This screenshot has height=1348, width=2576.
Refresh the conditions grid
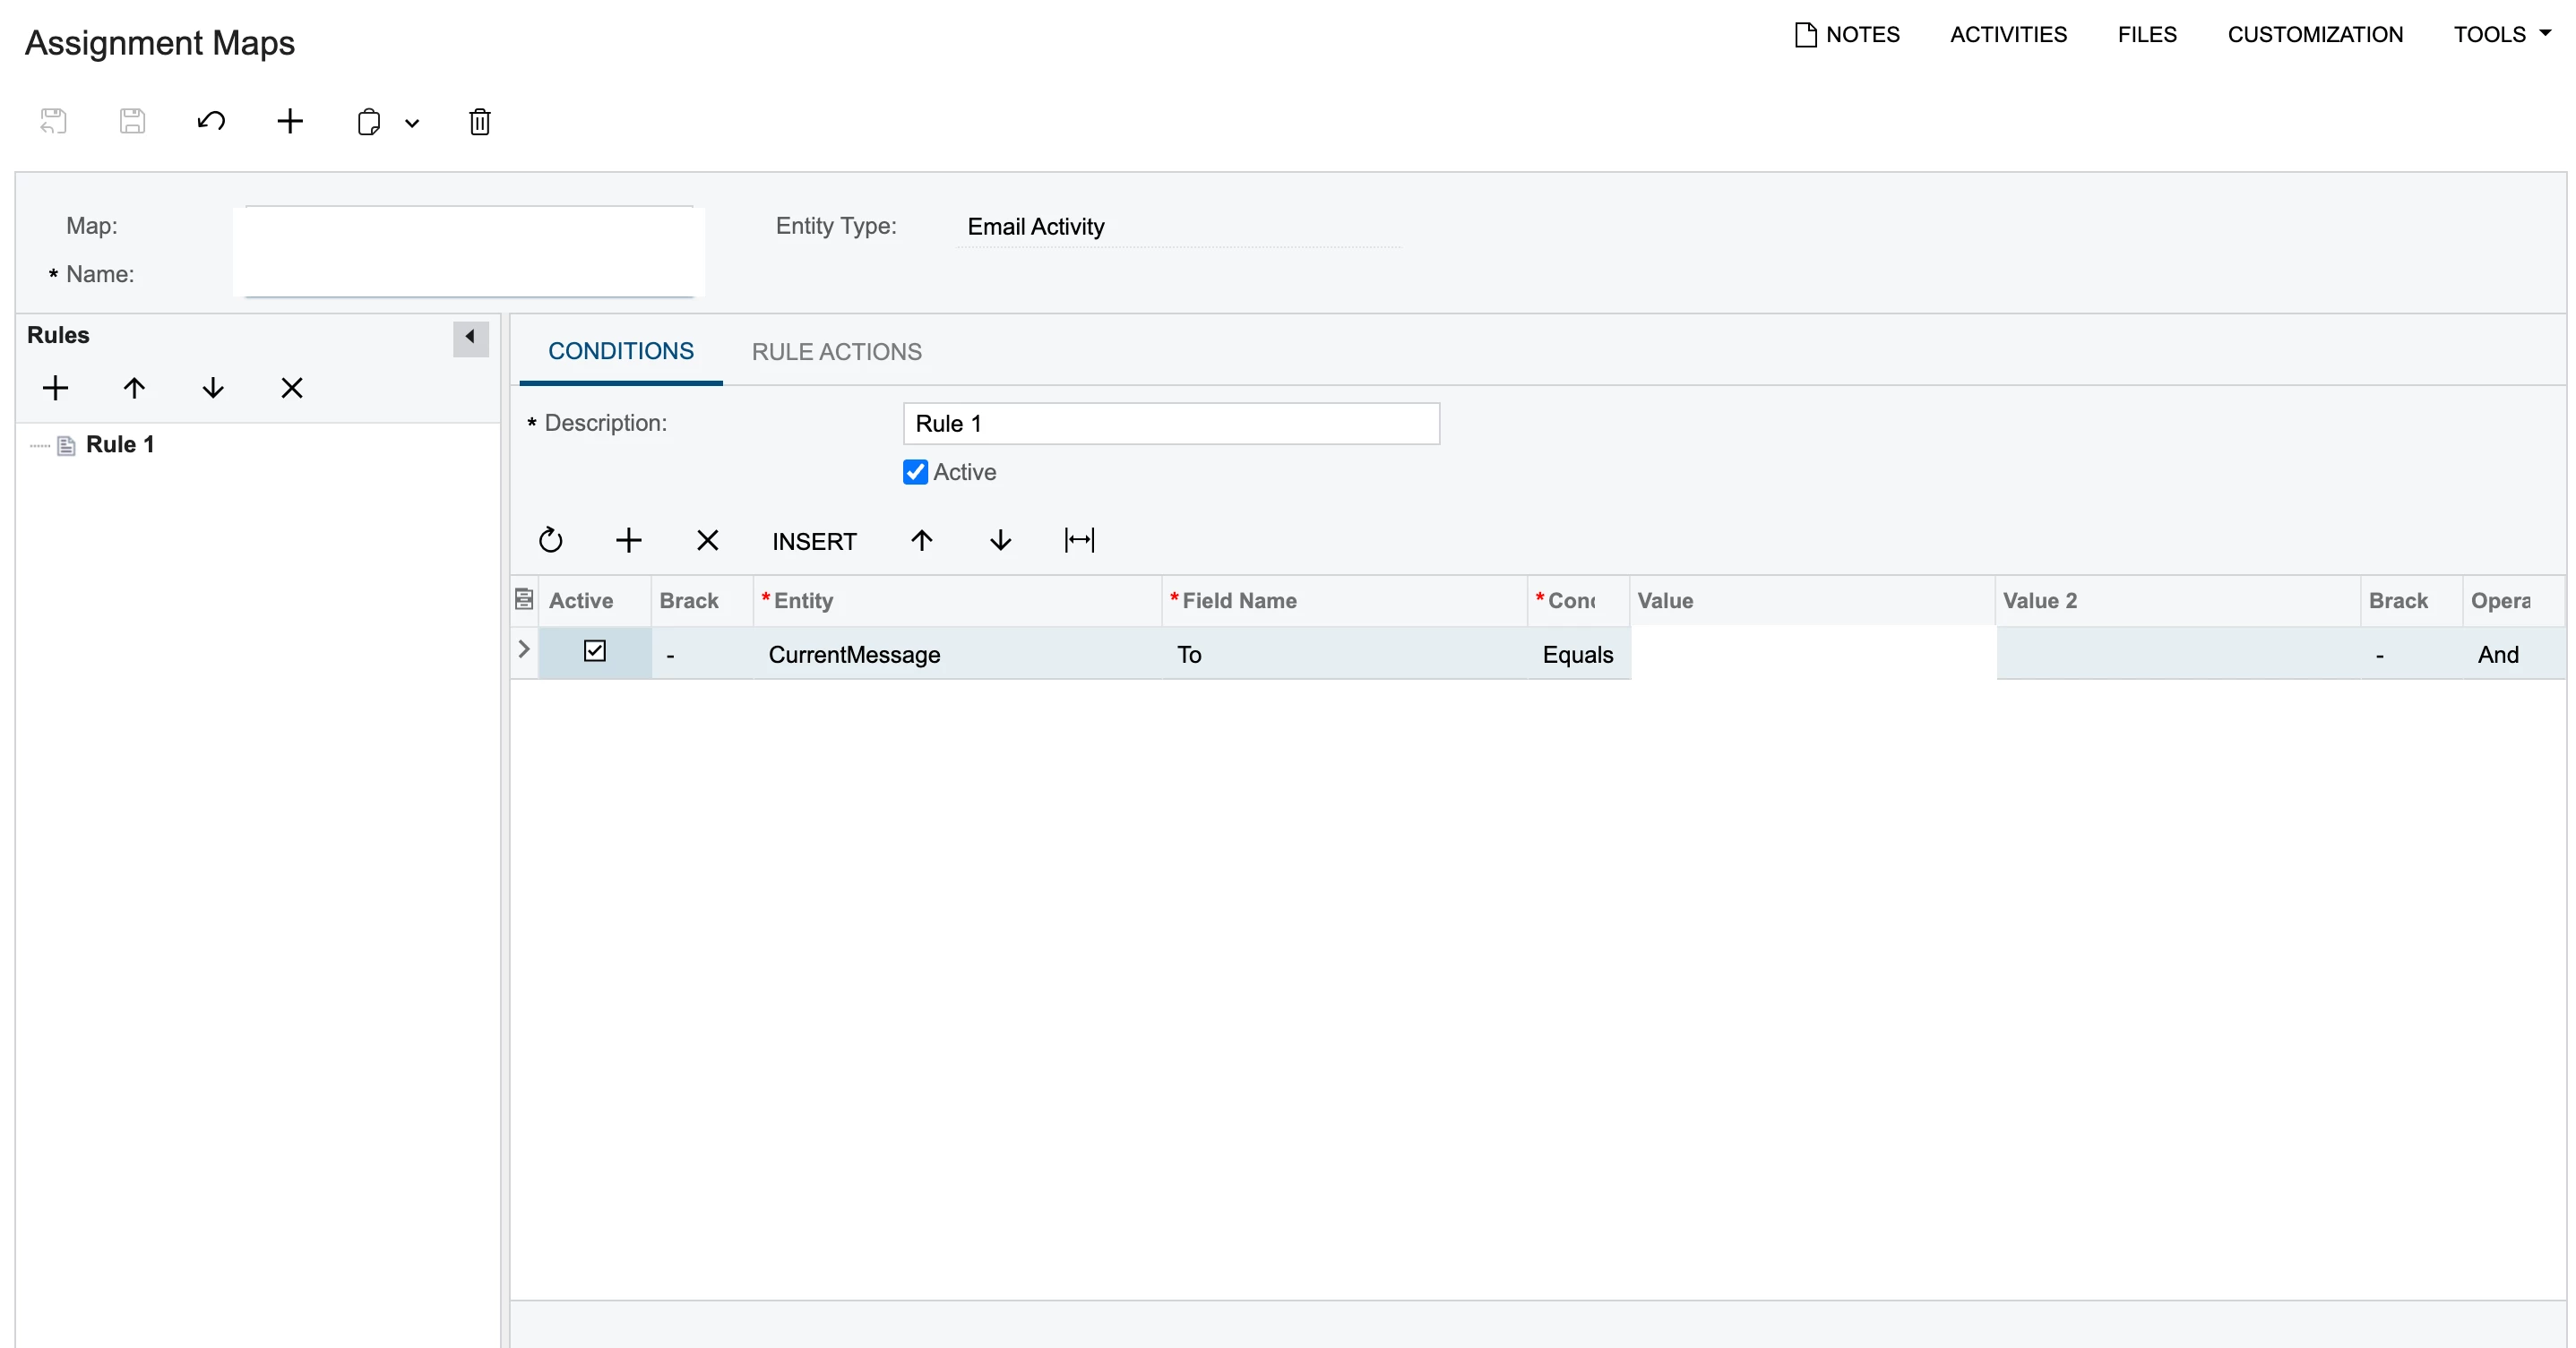tap(551, 541)
